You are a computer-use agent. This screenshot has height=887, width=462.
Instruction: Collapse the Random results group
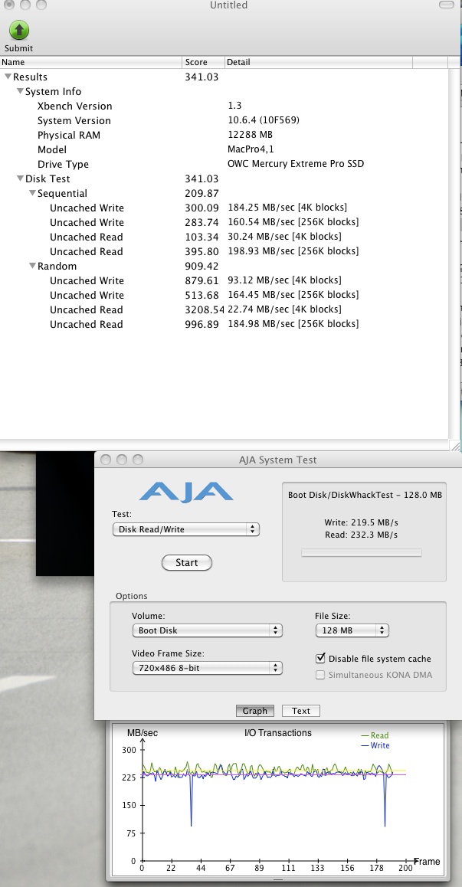[x=32, y=266]
